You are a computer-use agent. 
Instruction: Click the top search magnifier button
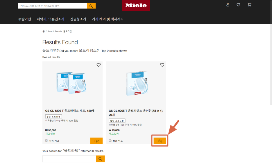coord(91,6)
